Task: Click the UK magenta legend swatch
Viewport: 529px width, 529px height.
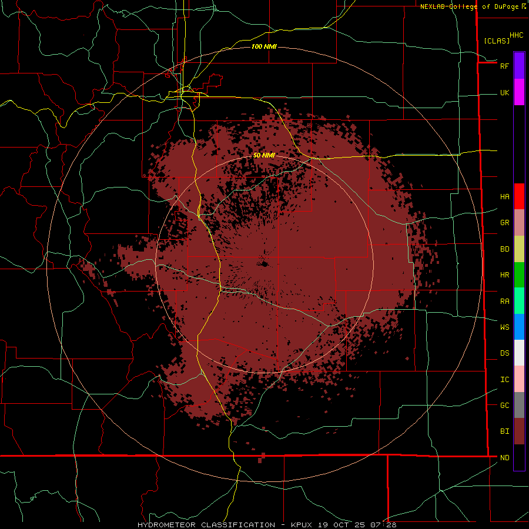Action: pyautogui.click(x=519, y=92)
